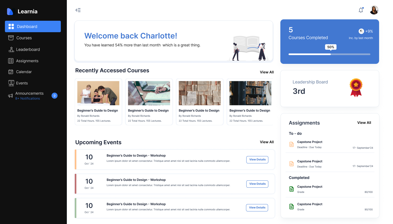Switch to the Completed assignments section

pos(299,178)
